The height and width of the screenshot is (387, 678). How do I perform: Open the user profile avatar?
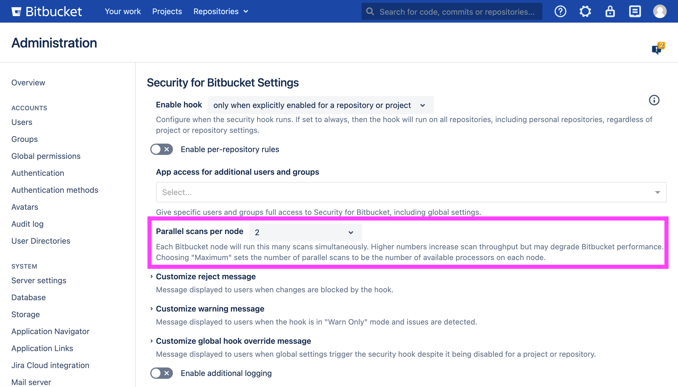click(x=660, y=12)
